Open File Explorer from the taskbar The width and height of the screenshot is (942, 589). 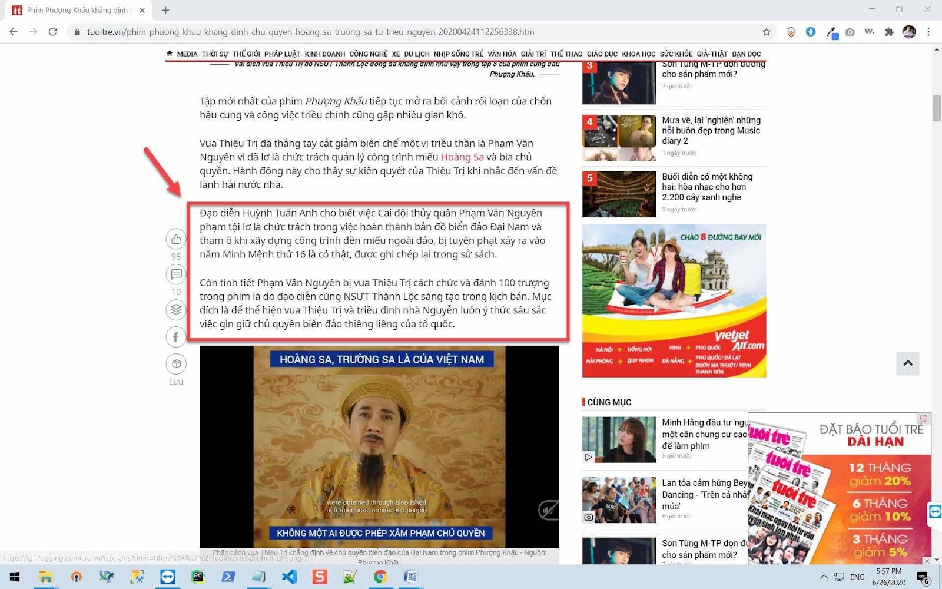(x=45, y=577)
